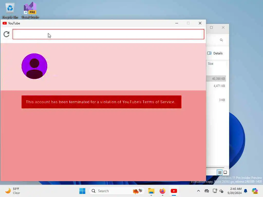Screen dimensions: 263x197
Task: Click the YouTube app taskbar icon
Action: (x=174, y=191)
